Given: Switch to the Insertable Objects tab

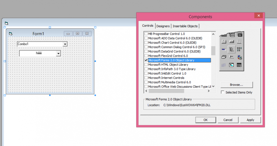Looking at the screenshot, I should click(x=185, y=26).
